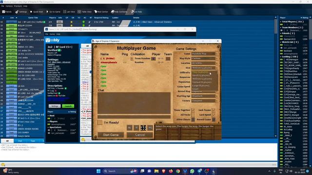Image resolution: width=312 pixels, height=175 pixels.
Task: Open the Premium menu in the lobby window
Action: coord(18,6)
